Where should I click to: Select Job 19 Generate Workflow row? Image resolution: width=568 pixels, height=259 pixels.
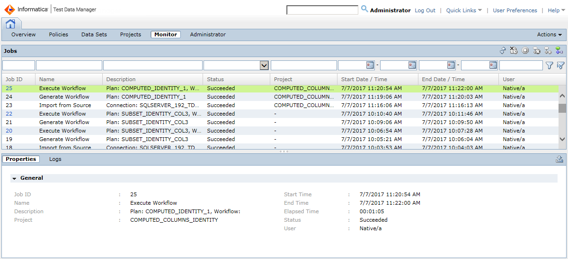(280, 139)
